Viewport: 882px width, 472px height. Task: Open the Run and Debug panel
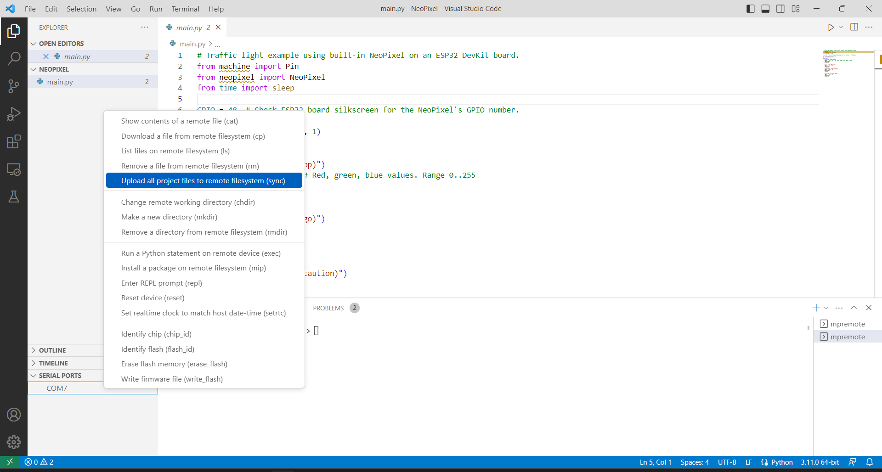click(14, 114)
